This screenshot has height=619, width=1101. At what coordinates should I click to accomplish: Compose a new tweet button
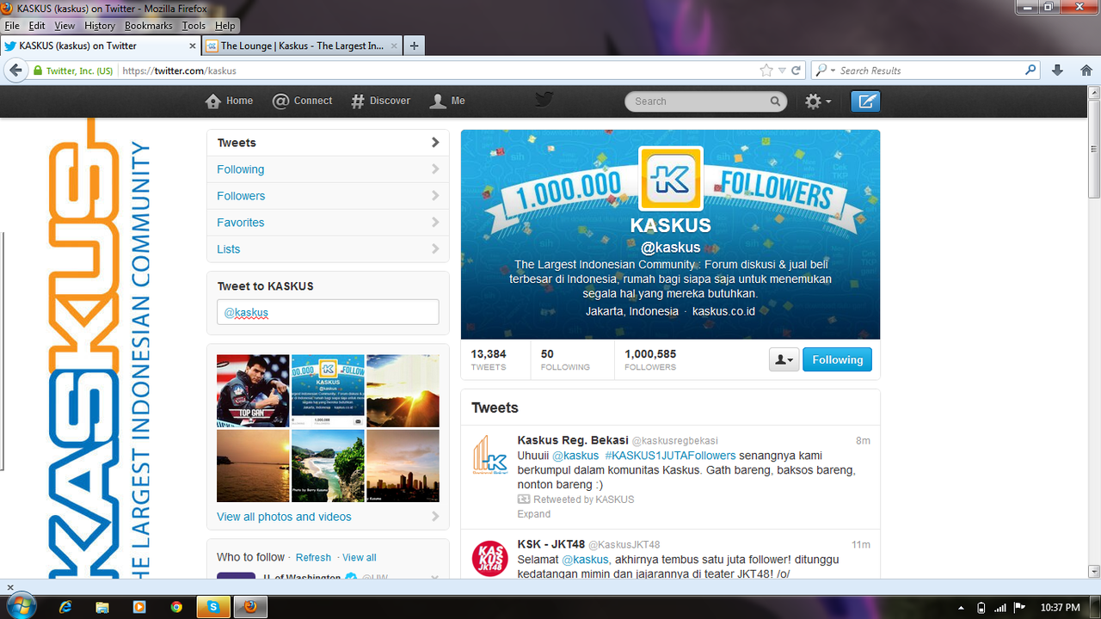[865, 101]
